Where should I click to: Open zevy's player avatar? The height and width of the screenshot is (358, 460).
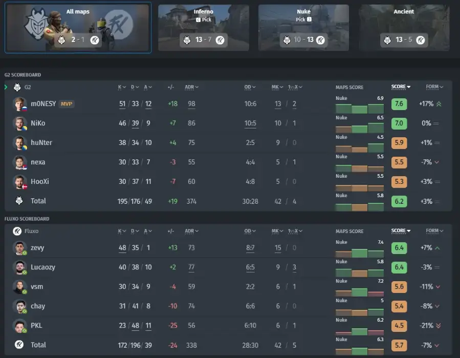click(x=19, y=248)
